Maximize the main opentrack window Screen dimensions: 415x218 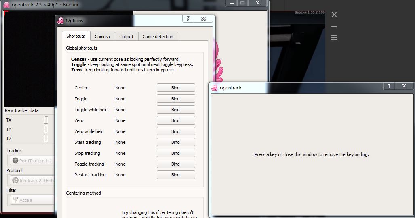pyautogui.click(x=242, y=3)
